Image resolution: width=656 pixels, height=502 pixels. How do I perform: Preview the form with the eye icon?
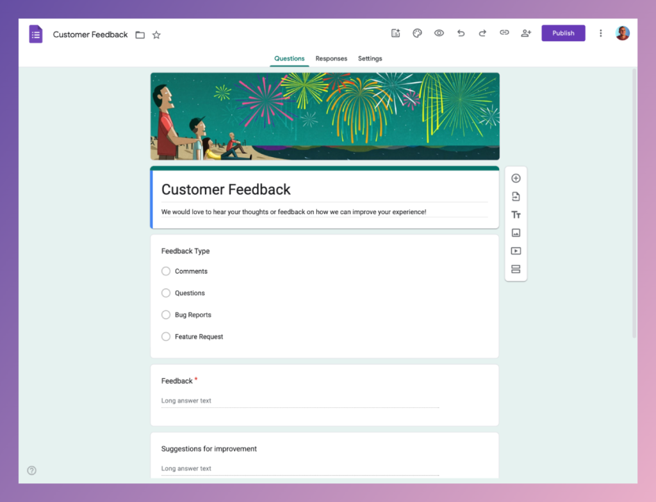coord(439,33)
